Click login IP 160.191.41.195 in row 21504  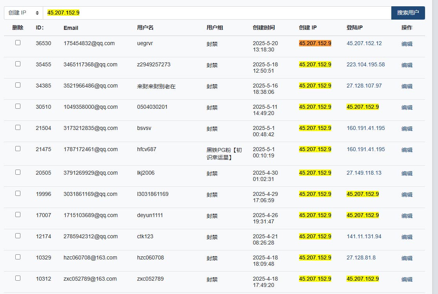366,128
